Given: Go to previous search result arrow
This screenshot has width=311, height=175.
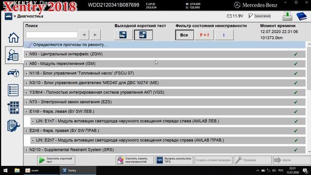Looking at the screenshot, I should (x=84, y=35).
